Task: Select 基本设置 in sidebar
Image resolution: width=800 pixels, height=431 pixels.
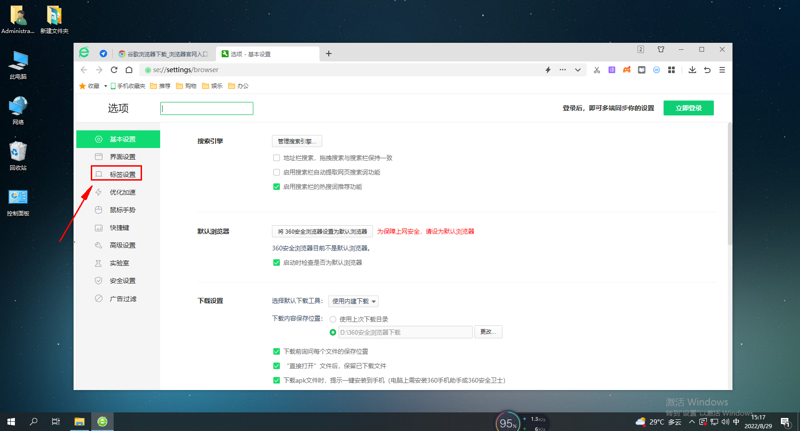Action: (x=118, y=139)
